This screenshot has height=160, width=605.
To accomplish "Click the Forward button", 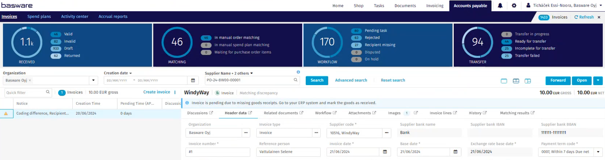I will point(558,80).
